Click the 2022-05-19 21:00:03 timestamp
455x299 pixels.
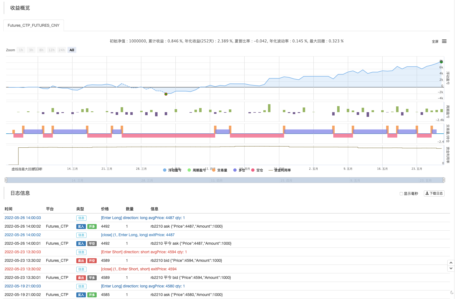tap(23, 286)
